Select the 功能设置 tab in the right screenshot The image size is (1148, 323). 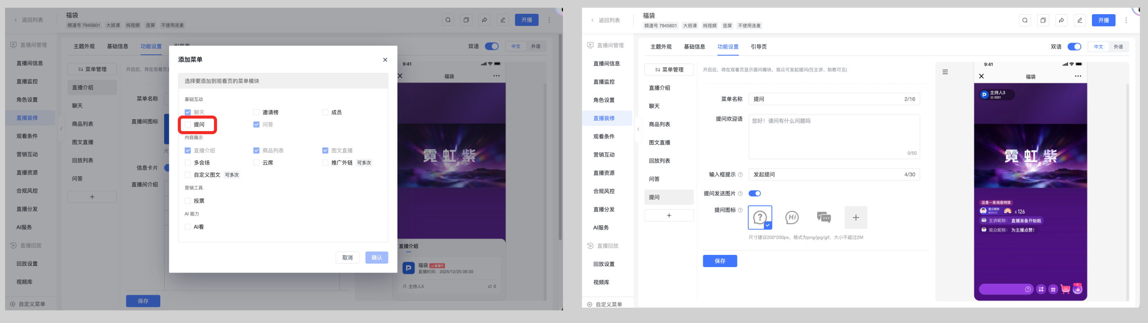728,47
